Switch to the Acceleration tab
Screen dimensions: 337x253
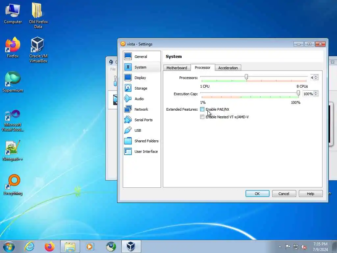tap(228, 68)
